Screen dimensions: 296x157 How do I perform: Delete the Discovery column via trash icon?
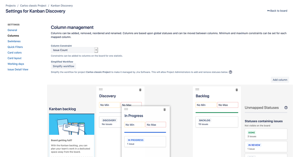point(140,90)
